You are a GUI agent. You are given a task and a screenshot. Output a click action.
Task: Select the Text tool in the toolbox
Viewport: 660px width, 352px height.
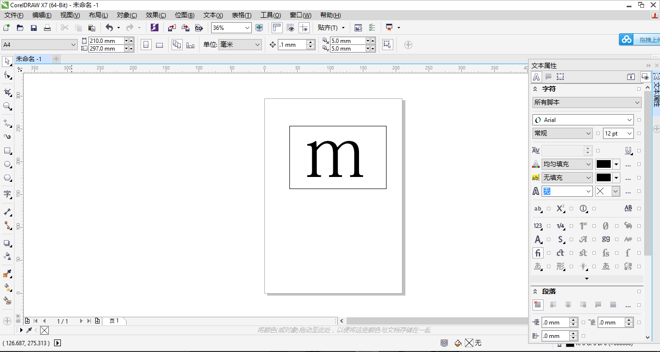coord(7,194)
